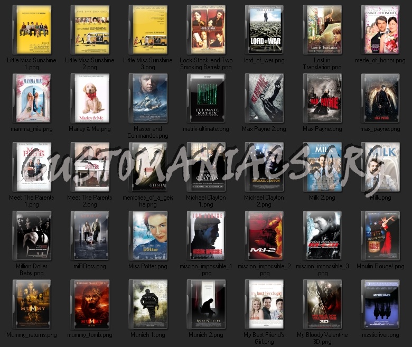Select the mummy_tomb.png icon
This screenshot has width=412, height=347.
coord(90,304)
